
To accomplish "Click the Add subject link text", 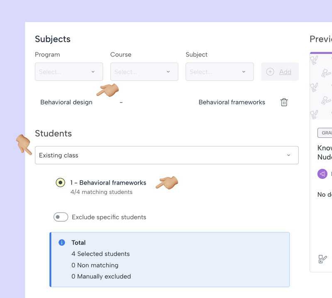I will click(285, 72).
